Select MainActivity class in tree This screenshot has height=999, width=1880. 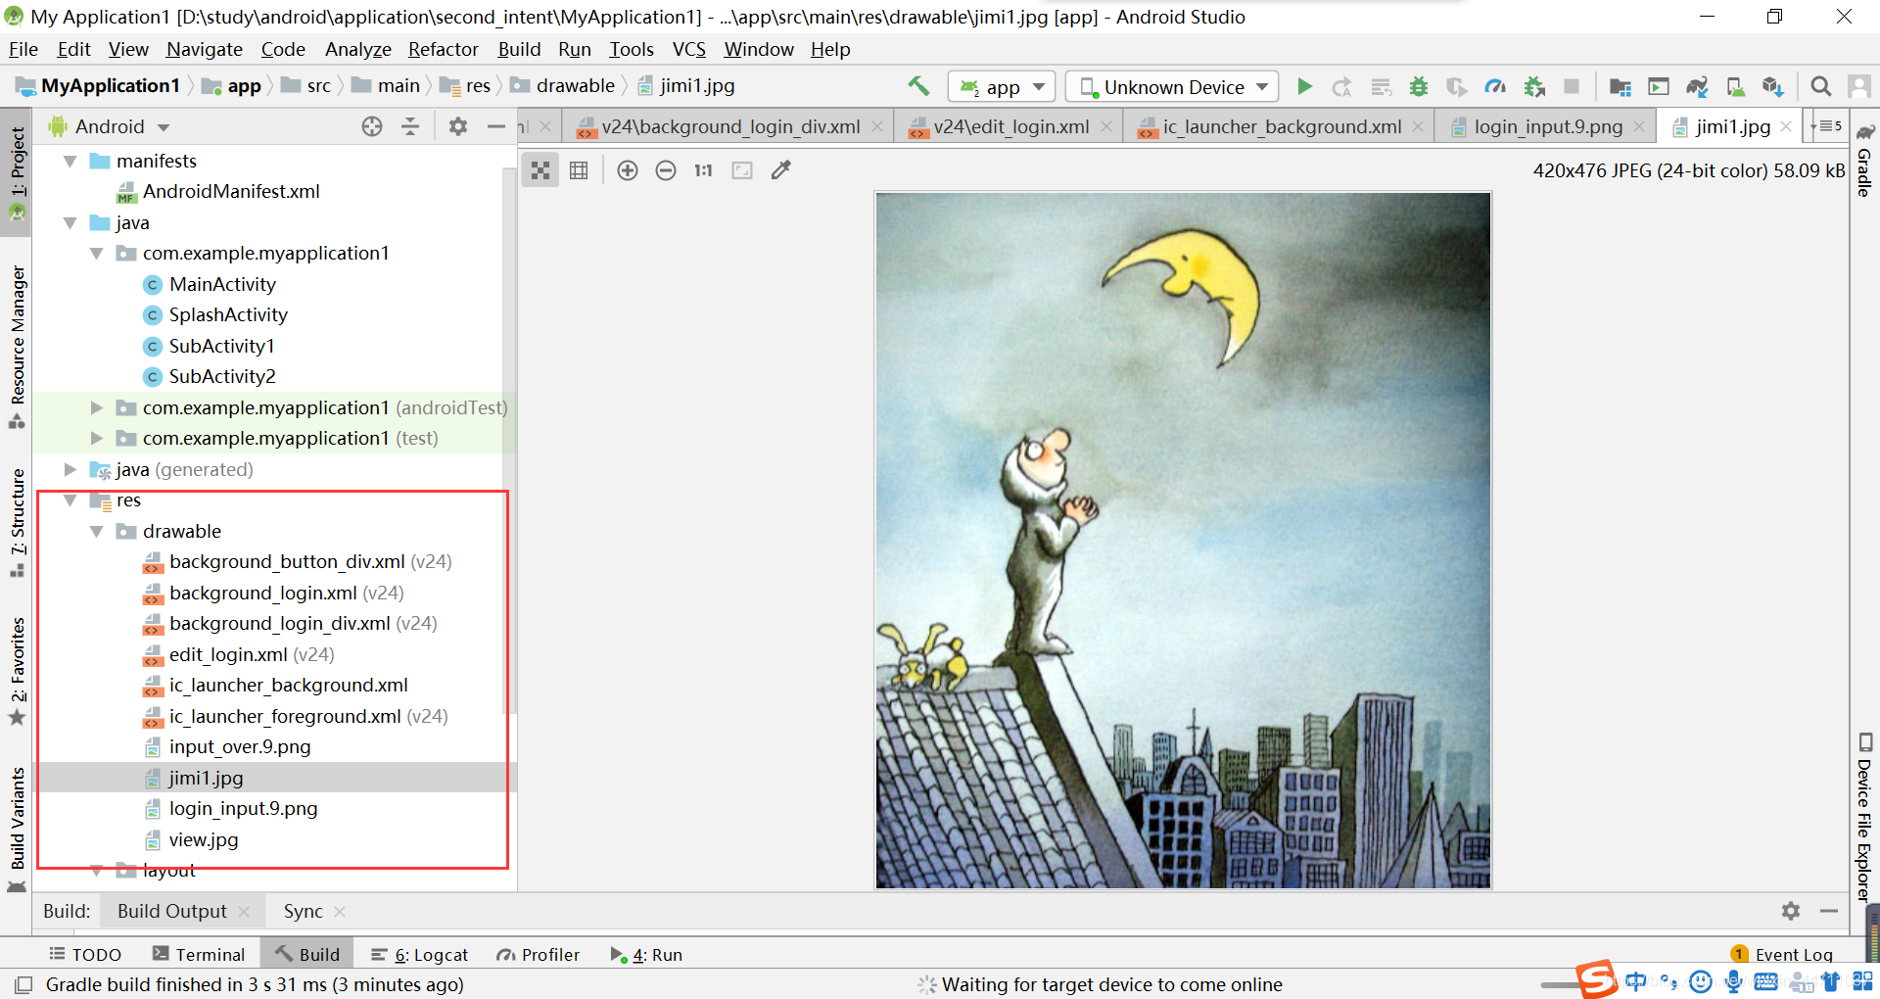click(x=222, y=284)
